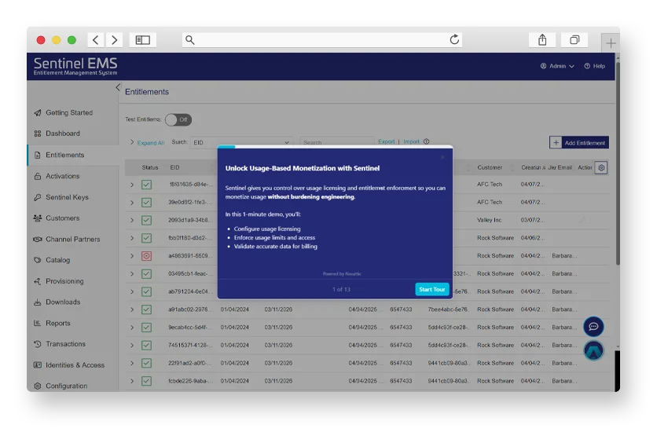Click the page vertical scrollbar
This screenshot has height=432, width=668.
(x=618, y=164)
